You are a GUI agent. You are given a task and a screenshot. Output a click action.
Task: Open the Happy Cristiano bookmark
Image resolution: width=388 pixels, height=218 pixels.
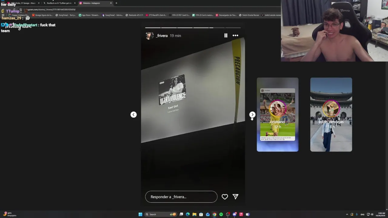pos(19,15)
